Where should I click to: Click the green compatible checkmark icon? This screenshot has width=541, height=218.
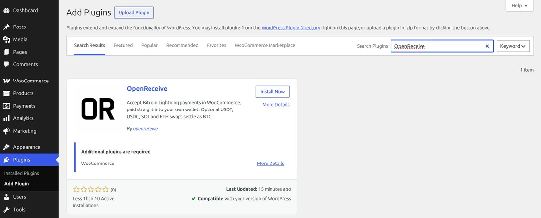click(194, 199)
